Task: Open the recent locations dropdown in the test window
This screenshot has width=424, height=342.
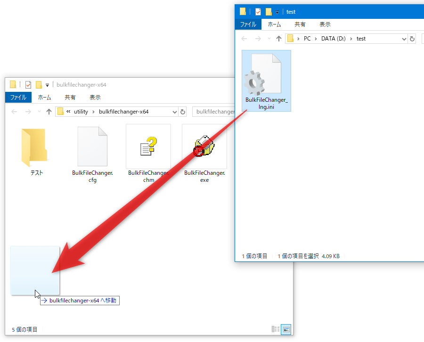Action: [269, 39]
